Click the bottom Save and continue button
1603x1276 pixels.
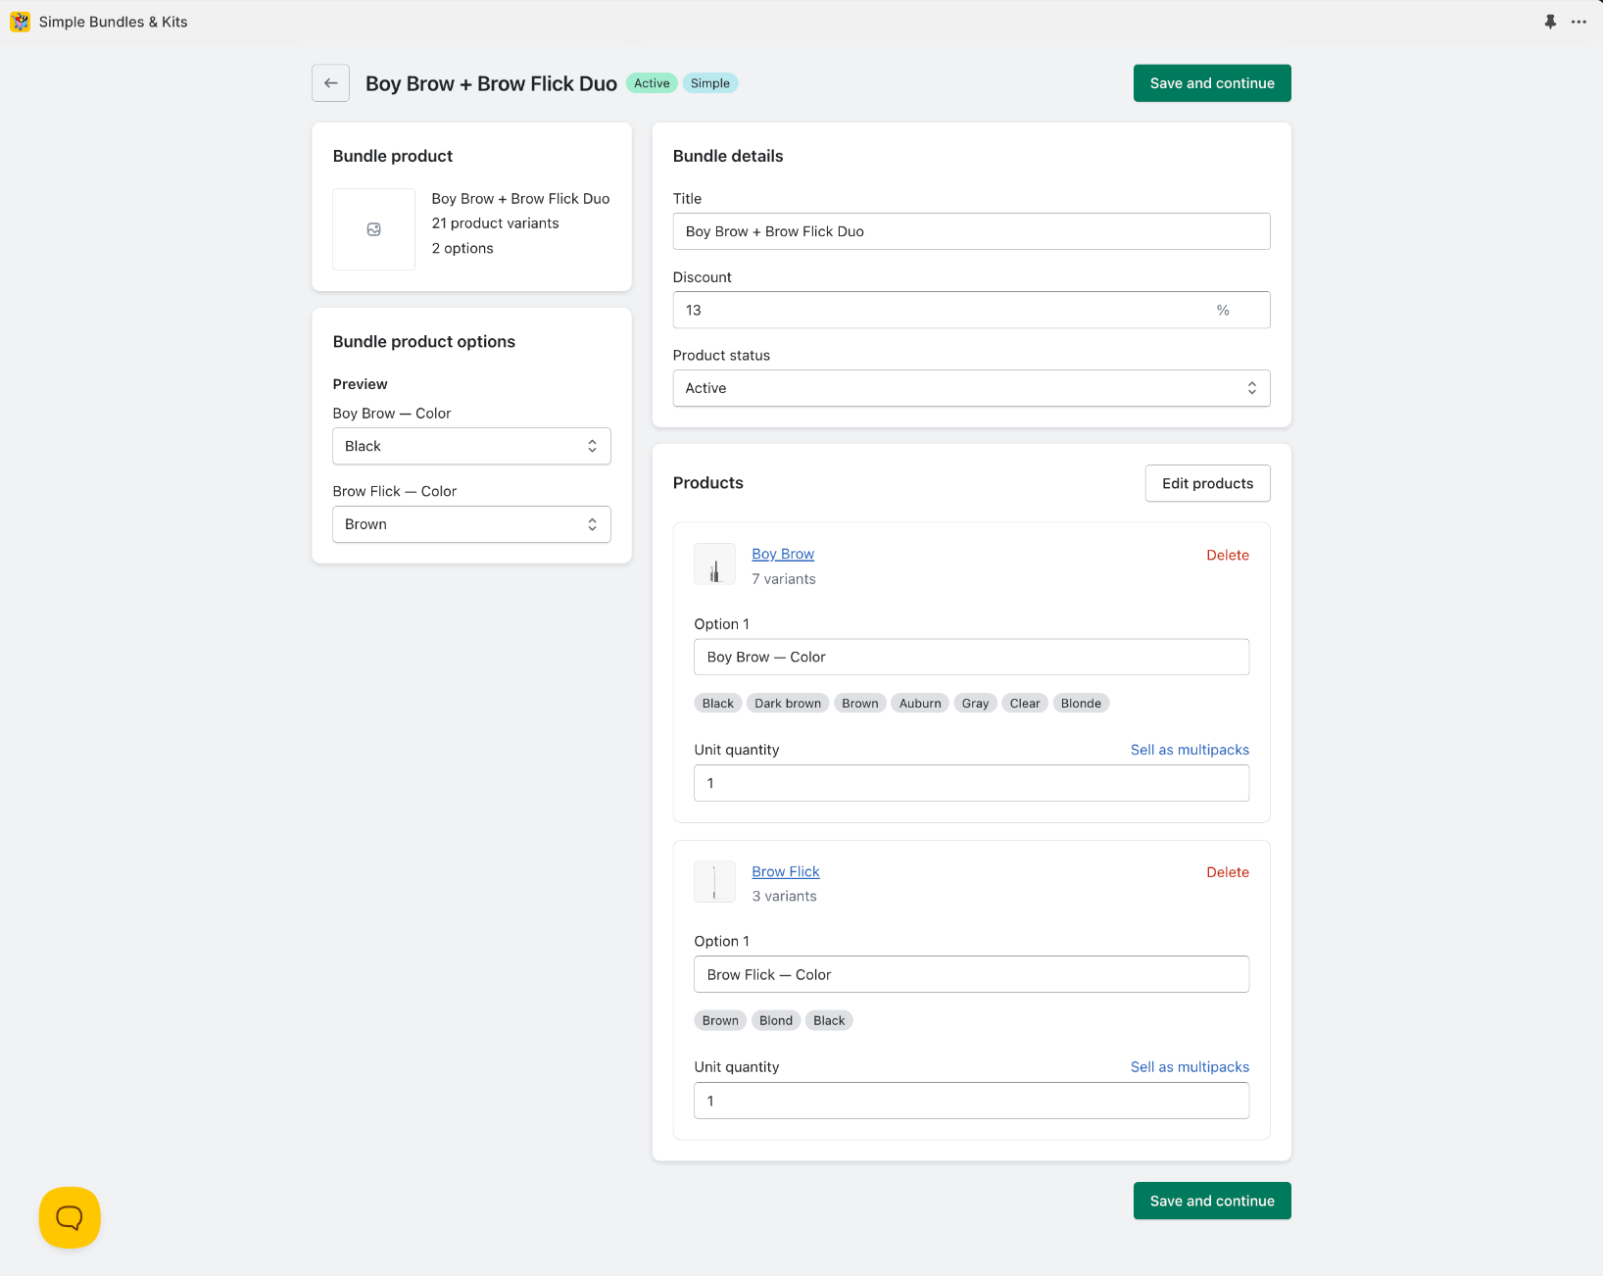1212,1201
